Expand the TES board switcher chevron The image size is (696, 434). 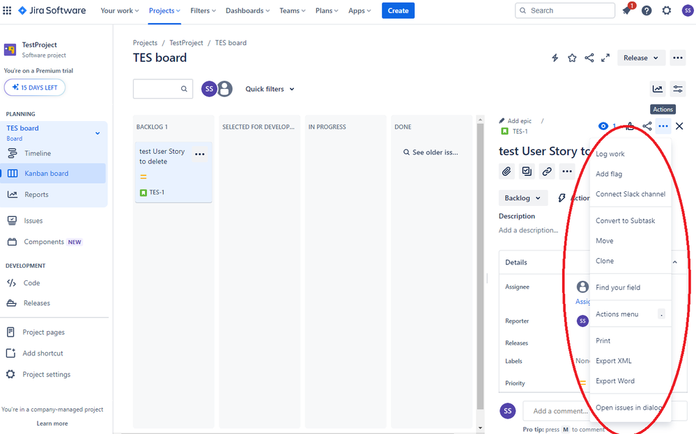click(x=98, y=133)
